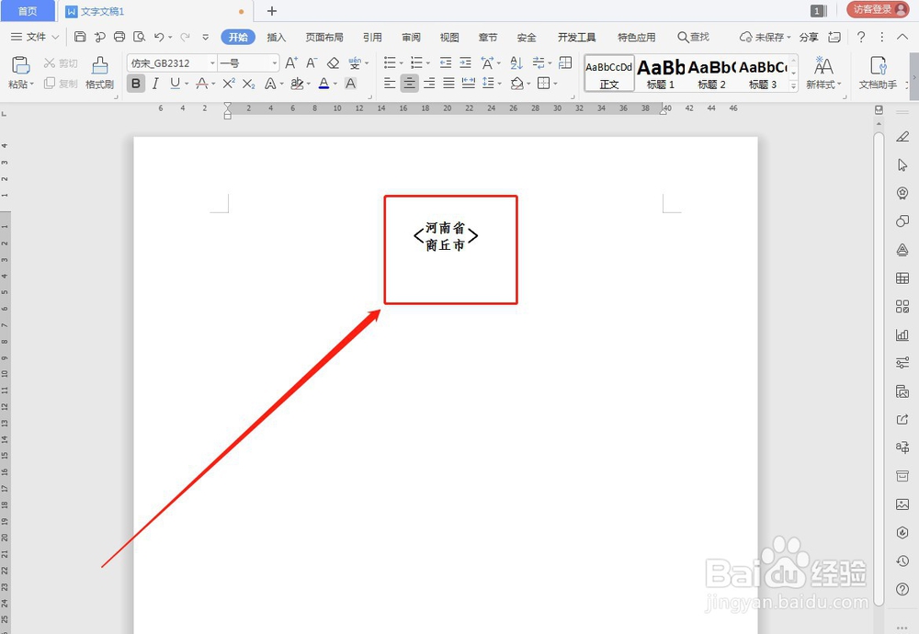This screenshot has width=919, height=634.
Task: Apply the 标题 2 style
Action: [711, 74]
